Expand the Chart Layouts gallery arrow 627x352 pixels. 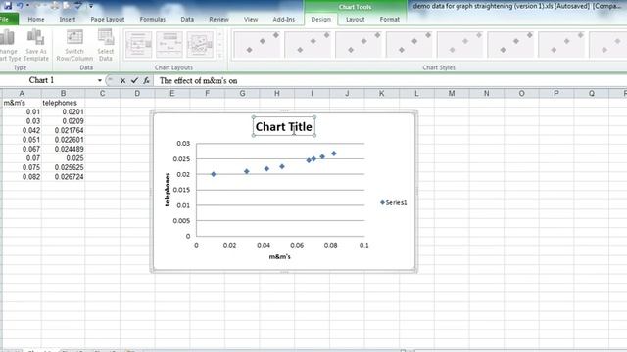[219, 55]
